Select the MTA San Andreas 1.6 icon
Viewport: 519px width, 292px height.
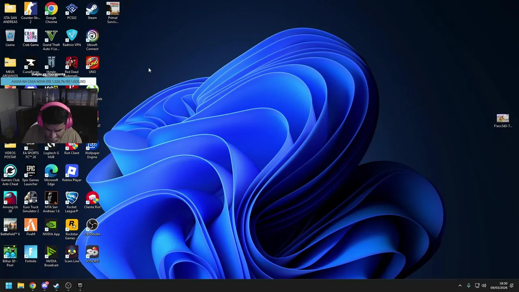(51, 202)
